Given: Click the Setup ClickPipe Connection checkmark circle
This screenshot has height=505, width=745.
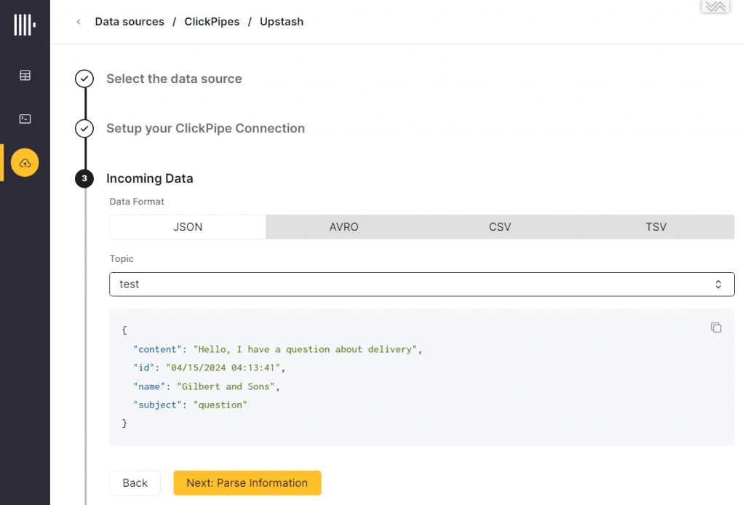Looking at the screenshot, I should click(x=84, y=128).
